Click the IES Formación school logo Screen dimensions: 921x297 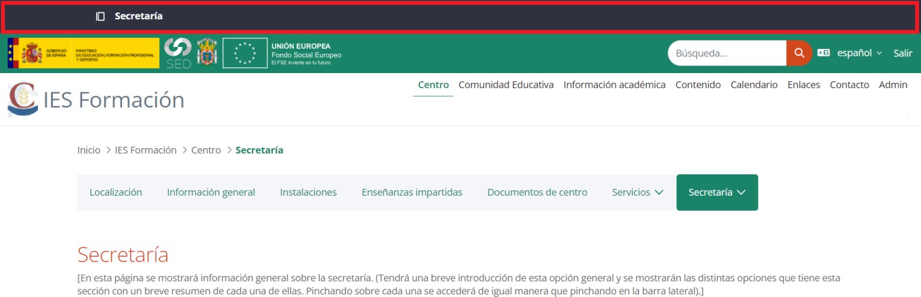(23, 100)
